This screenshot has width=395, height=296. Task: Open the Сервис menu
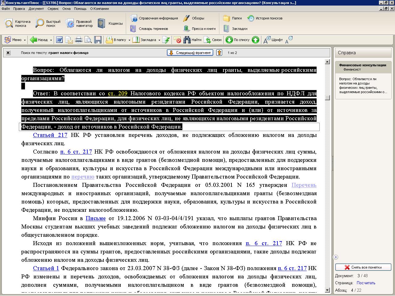click(x=53, y=9)
